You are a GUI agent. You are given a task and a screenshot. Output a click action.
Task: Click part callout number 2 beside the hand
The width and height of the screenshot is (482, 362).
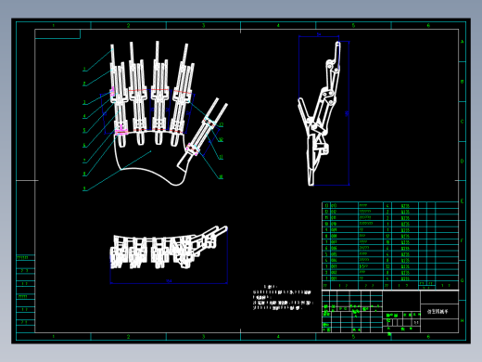tap(84, 84)
